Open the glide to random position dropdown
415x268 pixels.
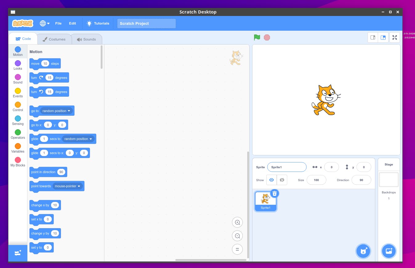pyautogui.click(x=79, y=139)
